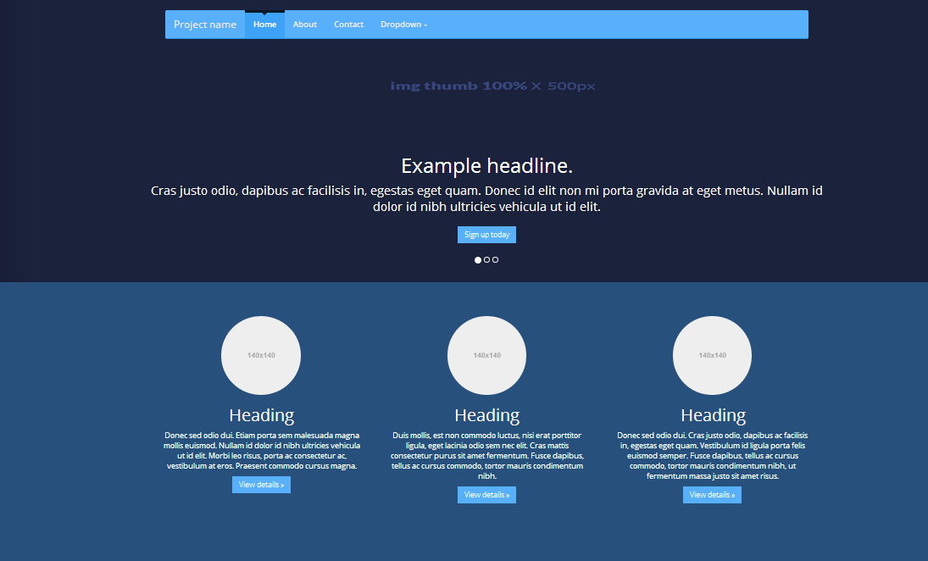Click the Project name brand link
Image resolution: width=928 pixels, height=561 pixels.
205,25
